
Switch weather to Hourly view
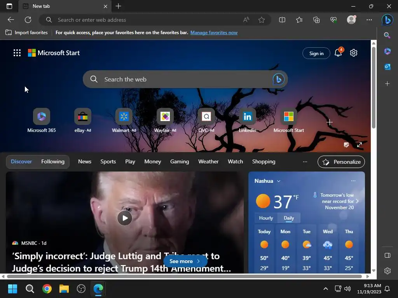click(266, 218)
